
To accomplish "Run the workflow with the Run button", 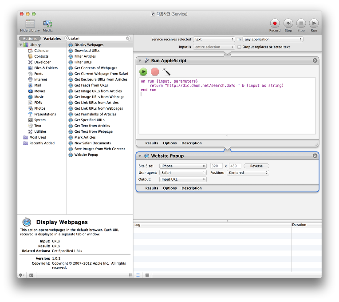I will pyautogui.click(x=314, y=23).
